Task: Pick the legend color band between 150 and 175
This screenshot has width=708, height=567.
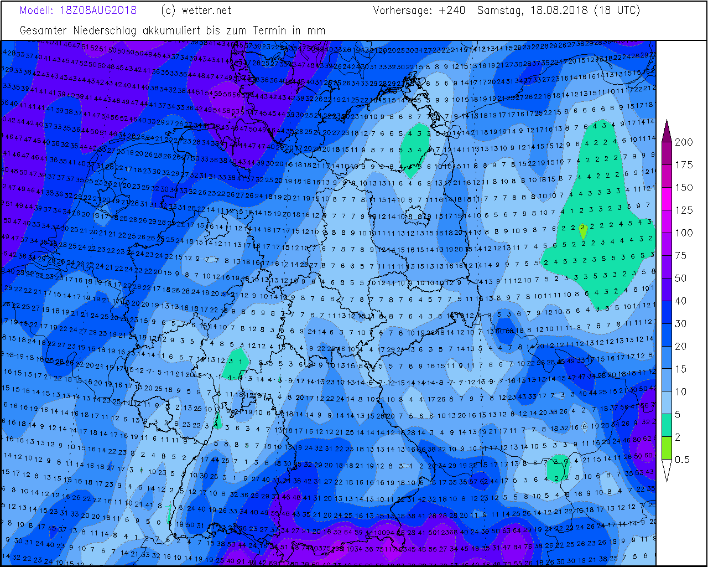Action: click(667, 176)
